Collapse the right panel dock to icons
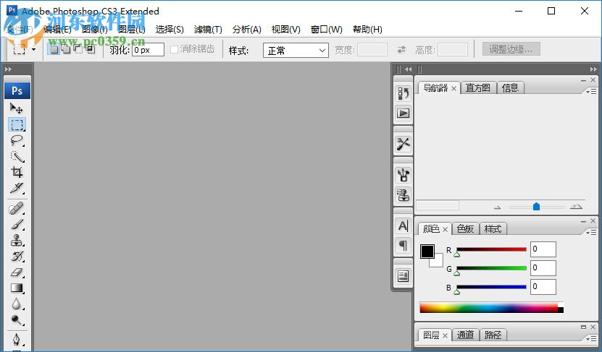Viewport: 602px width, 352px height. click(593, 69)
